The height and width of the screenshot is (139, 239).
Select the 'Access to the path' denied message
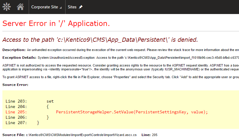[100, 40]
